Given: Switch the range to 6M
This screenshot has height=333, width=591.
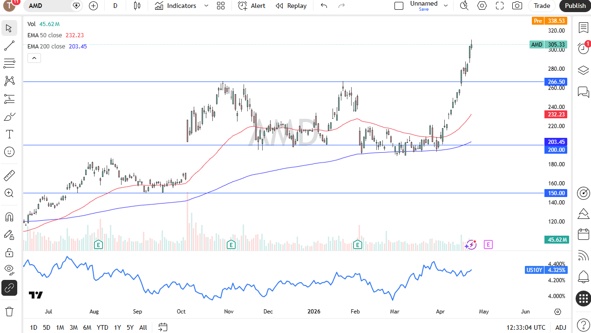Looking at the screenshot, I should [x=87, y=327].
